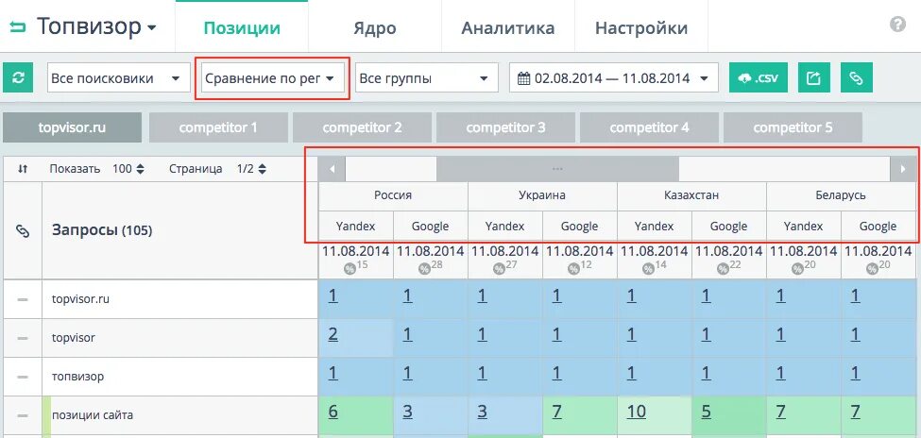Image resolution: width=921 pixels, height=438 pixels.
Task: Click the percent icon under Беларусь Google date
Action: point(872,269)
